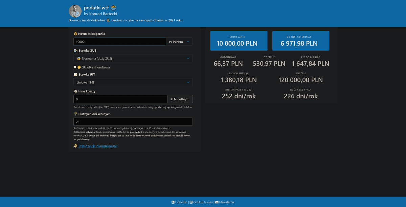Screen dimensions: 406x207
Task: Open the Stawka PIT Liniowa 19% dropdown
Action: 133,82
